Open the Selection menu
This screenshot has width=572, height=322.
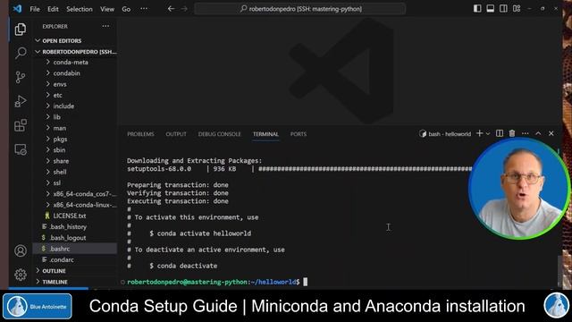click(x=80, y=9)
